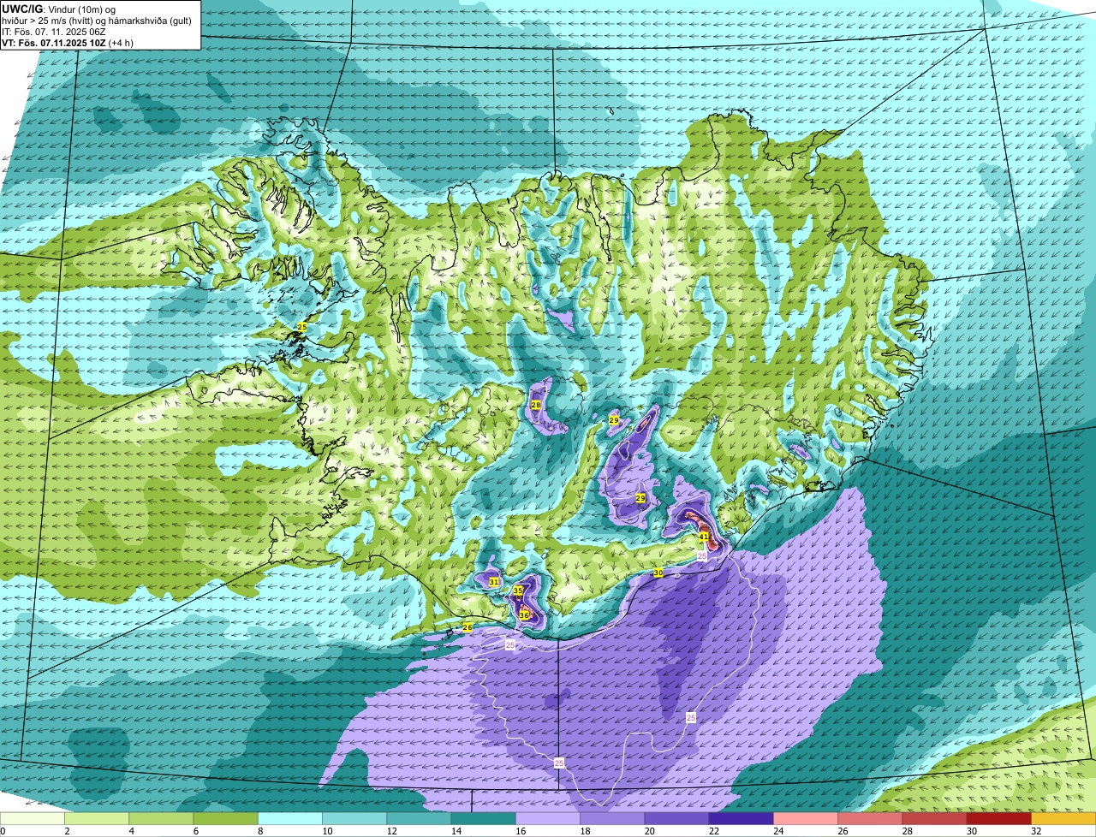
Task: Select the 24–26 m/s light pink legend swatch
Action: click(x=806, y=818)
